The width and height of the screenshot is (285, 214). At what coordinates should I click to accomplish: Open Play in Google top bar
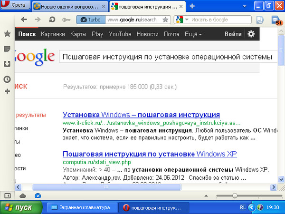[x=97, y=34]
